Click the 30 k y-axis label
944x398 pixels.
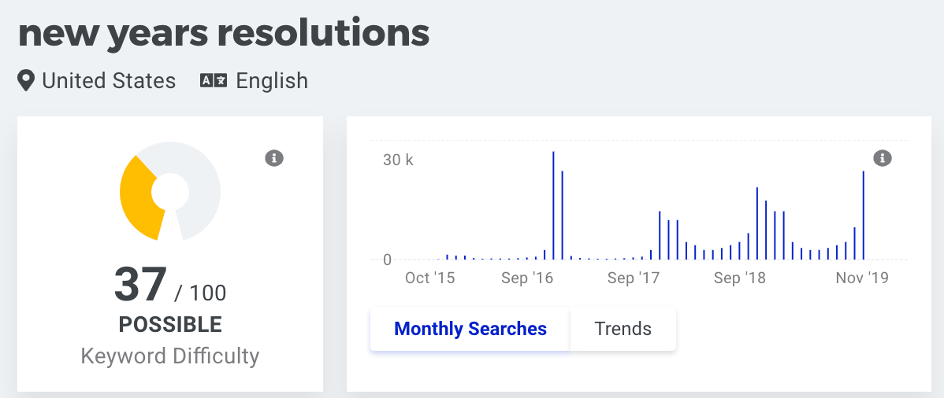[398, 160]
